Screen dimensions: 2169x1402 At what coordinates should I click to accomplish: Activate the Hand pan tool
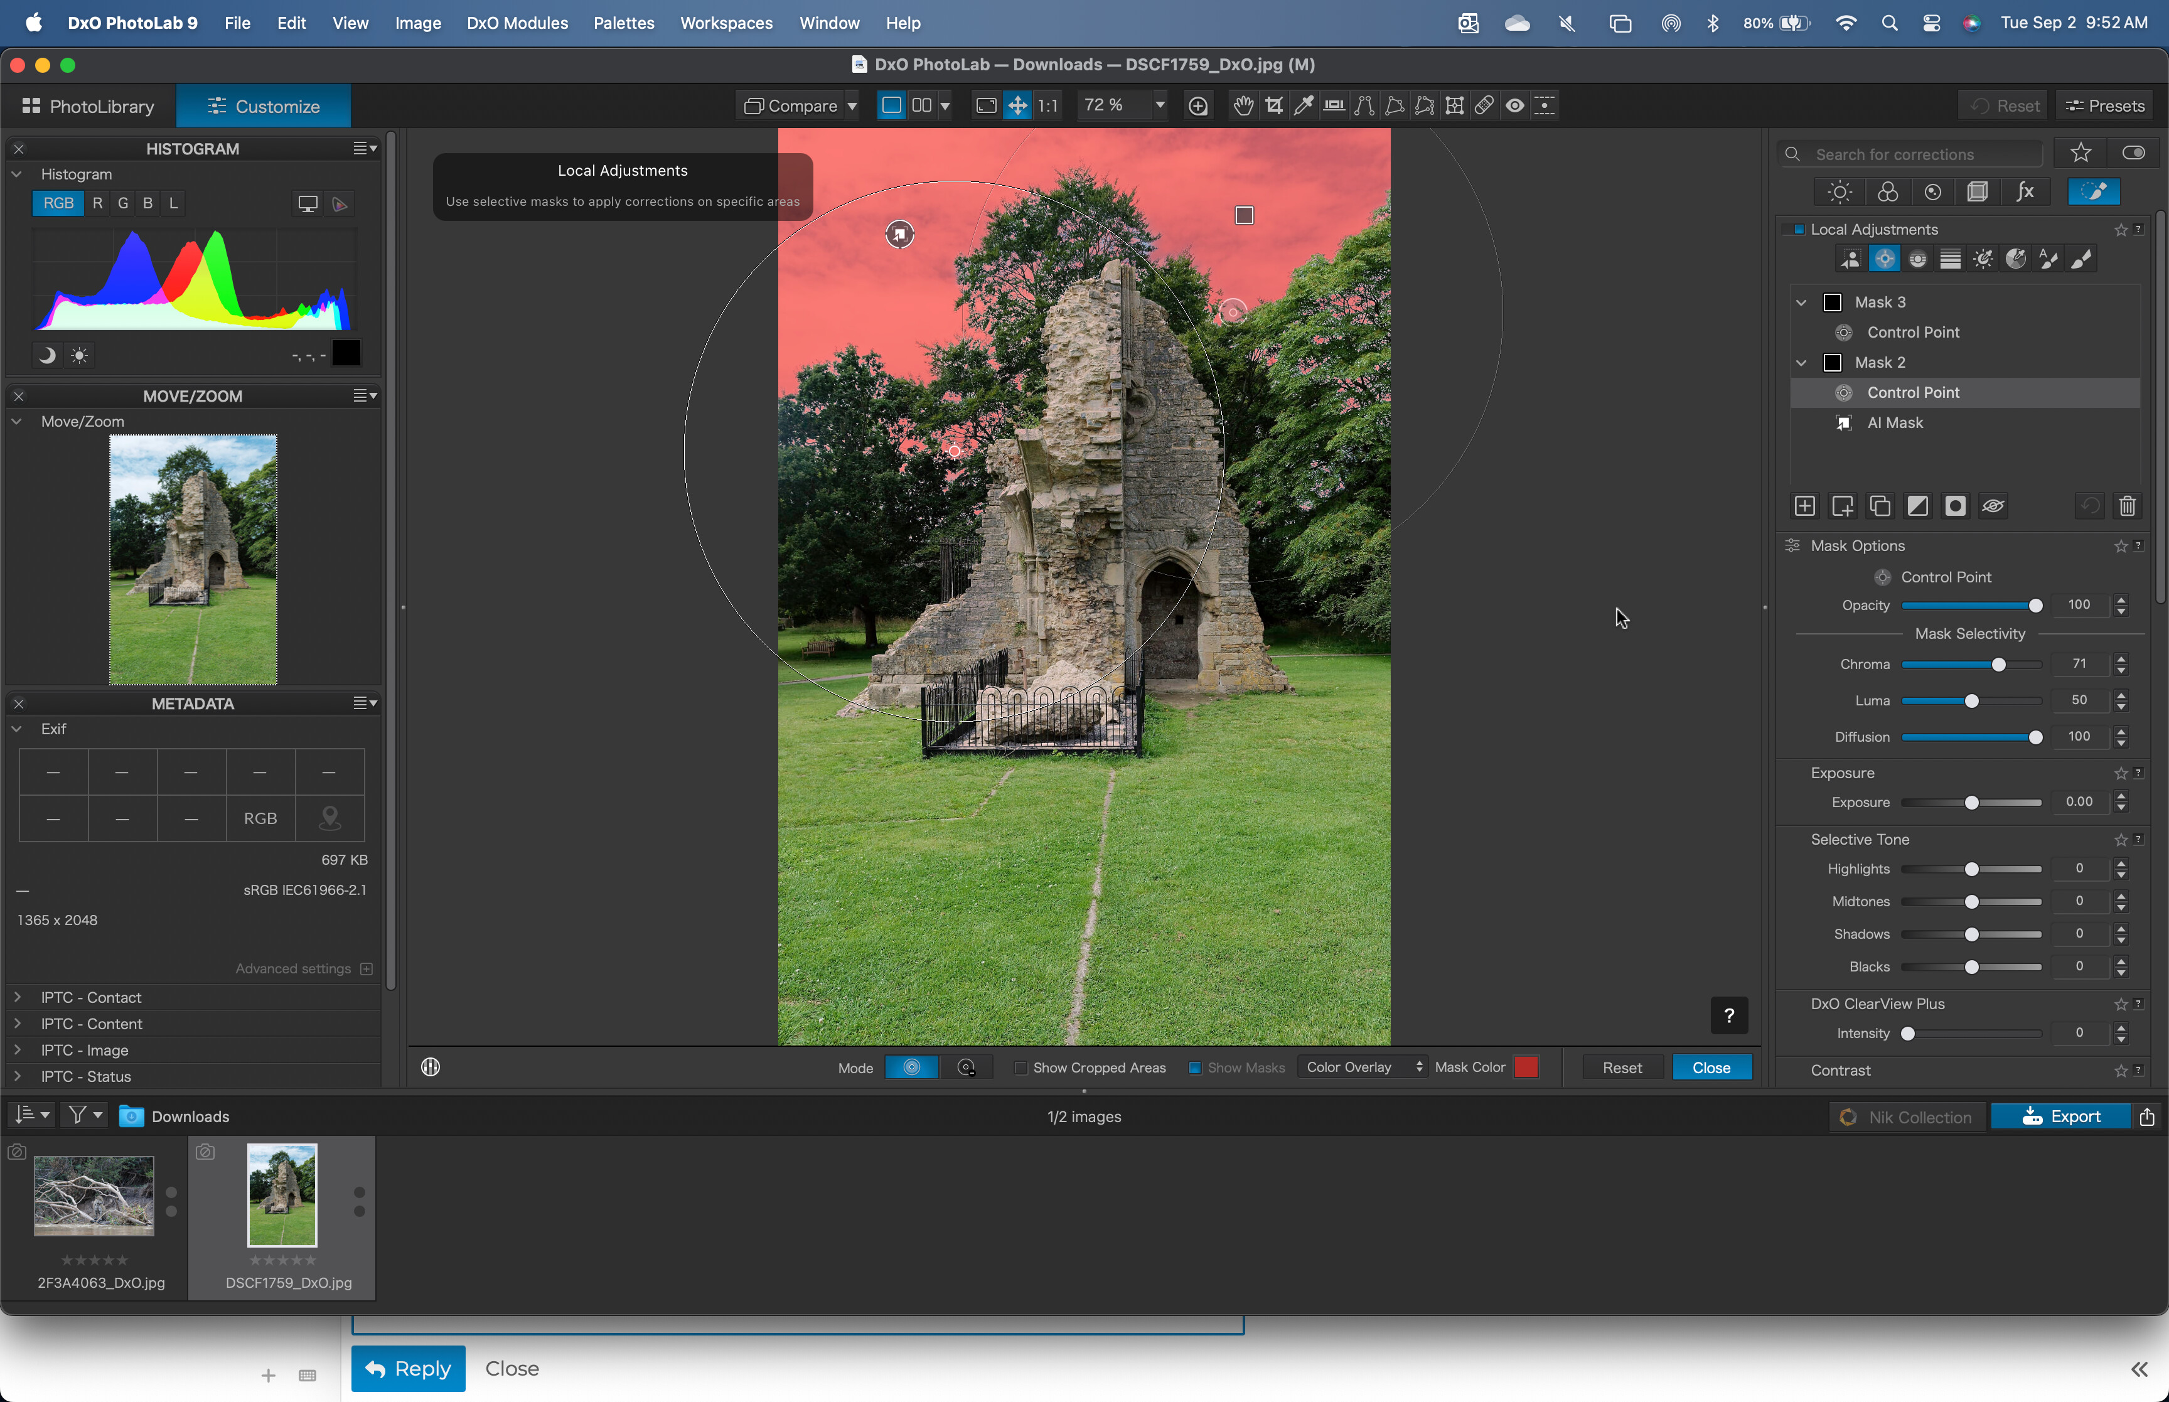tap(1243, 105)
